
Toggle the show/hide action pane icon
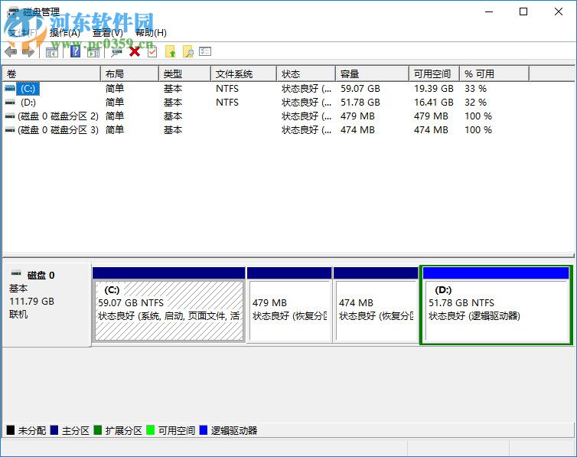(x=93, y=52)
